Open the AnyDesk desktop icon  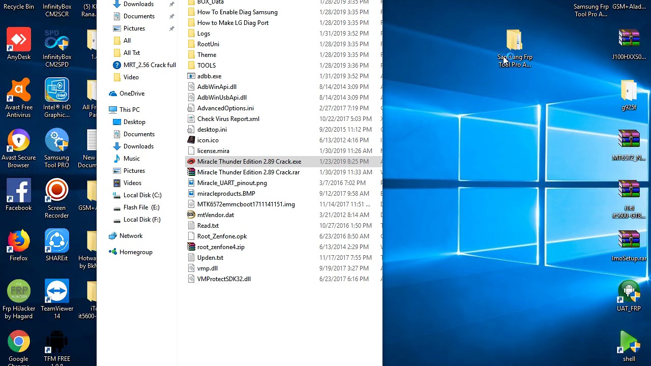click(x=19, y=44)
